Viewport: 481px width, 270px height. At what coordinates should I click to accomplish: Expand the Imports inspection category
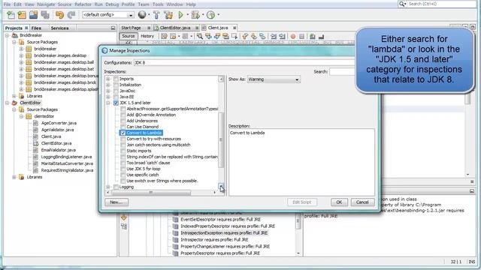108,79
